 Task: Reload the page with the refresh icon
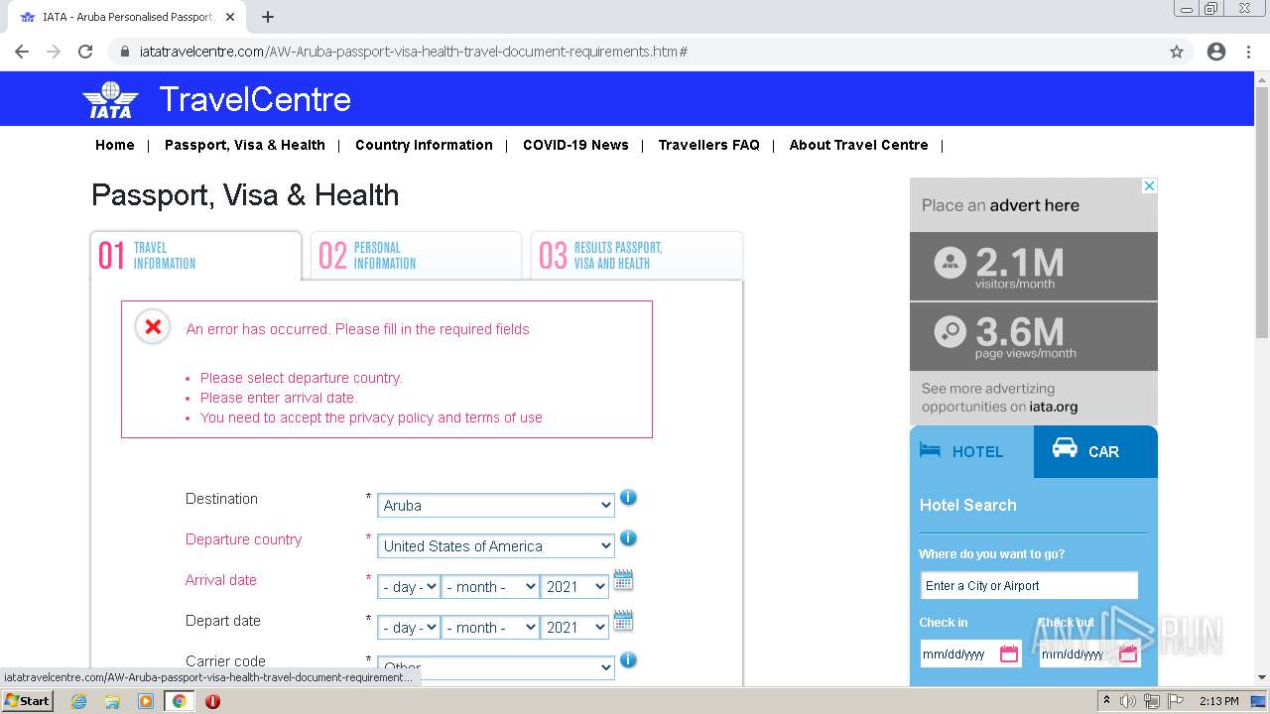[x=85, y=52]
